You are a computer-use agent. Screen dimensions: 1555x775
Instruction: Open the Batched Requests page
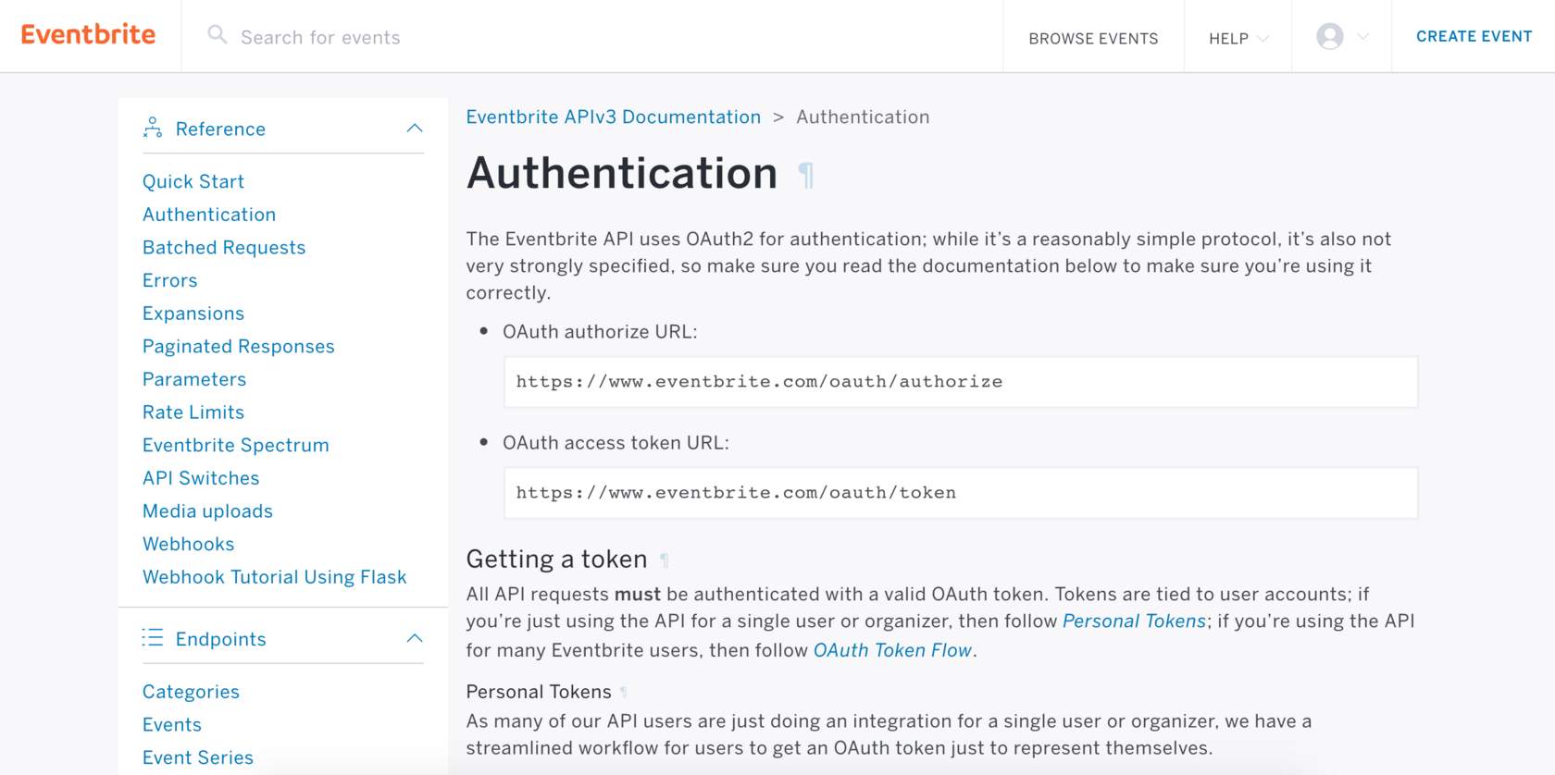tap(224, 248)
